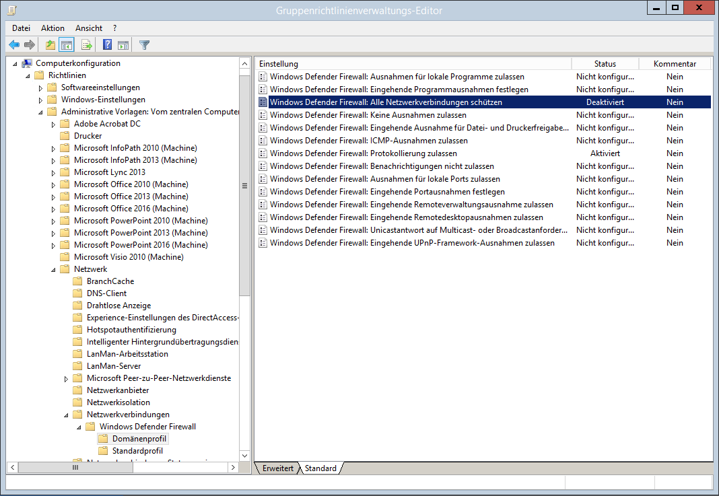Expand the Softwareeinstellungen node
Screen dimensions: 719x496
(40, 88)
